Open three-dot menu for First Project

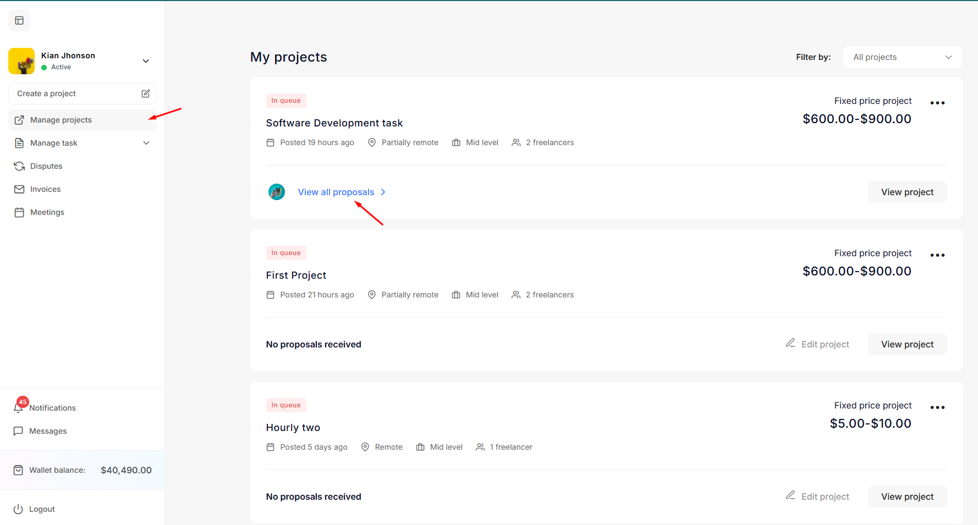pos(937,255)
